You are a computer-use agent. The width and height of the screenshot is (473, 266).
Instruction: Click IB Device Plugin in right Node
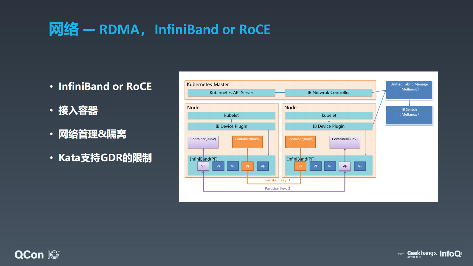click(x=328, y=126)
